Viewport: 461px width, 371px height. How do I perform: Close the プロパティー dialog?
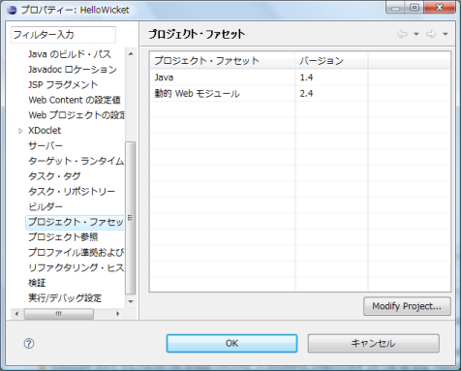point(439,8)
